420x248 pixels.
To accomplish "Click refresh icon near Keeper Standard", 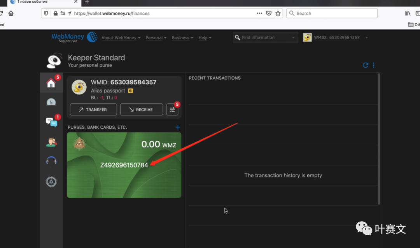I will pyautogui.click(x=365, y=65).
